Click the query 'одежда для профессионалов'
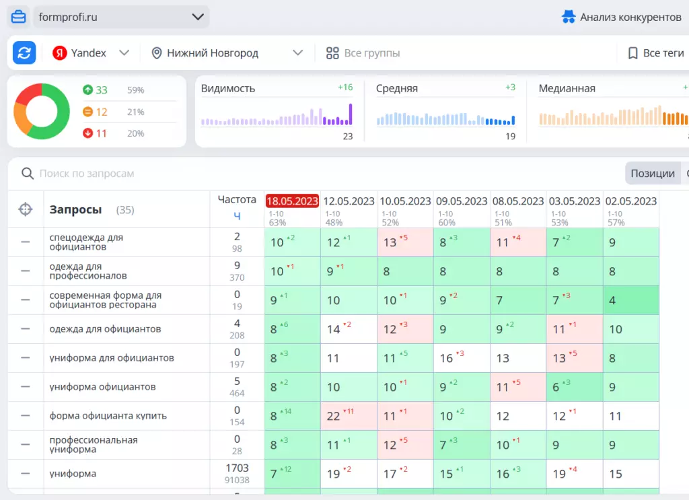689x500 pixels. click(88, 271)
